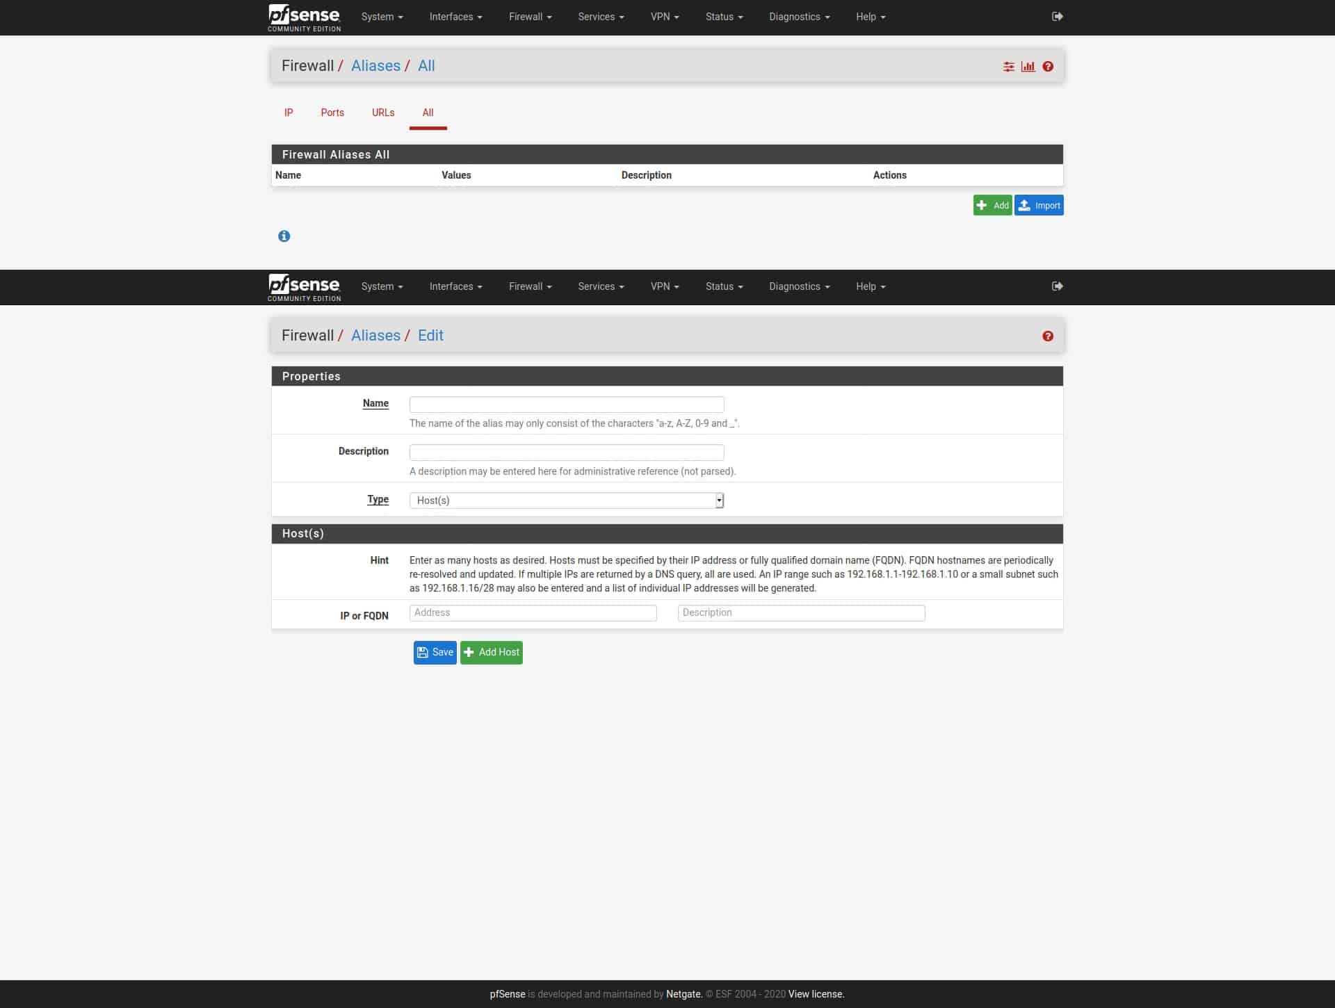
Task: Open View license link in footer
Action: click(x=816, y=994)
